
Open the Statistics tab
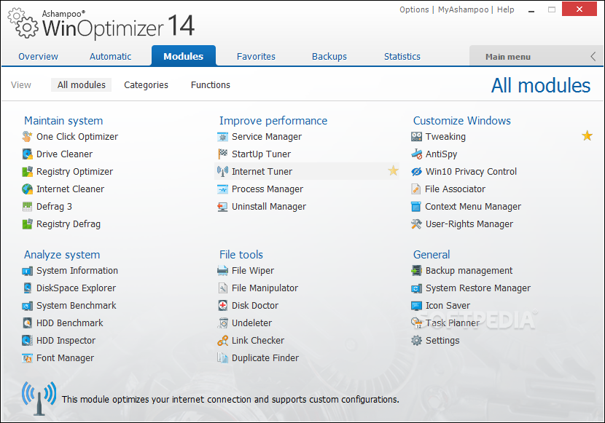(402, 57)
